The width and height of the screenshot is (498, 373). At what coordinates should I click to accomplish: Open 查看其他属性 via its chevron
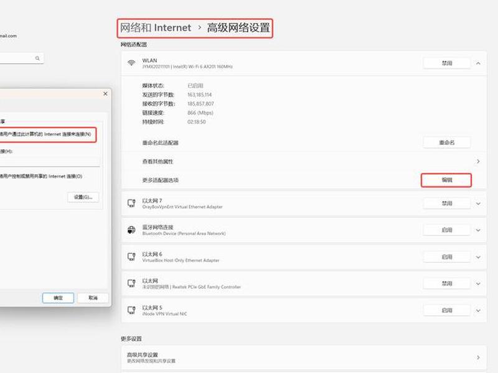[x=478, y=162]
